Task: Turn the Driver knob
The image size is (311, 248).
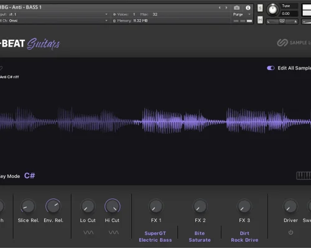Action: point(290,206)
